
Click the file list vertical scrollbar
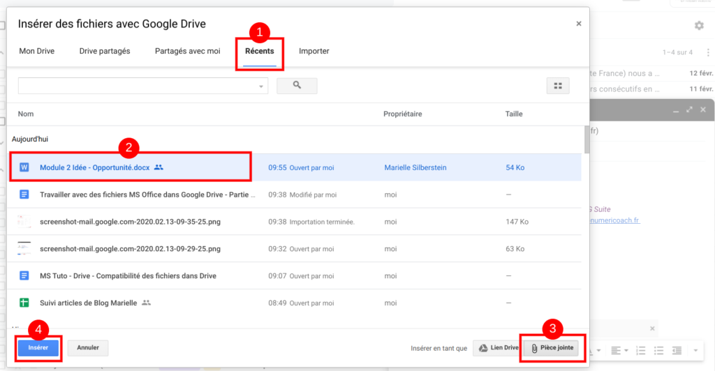click(587, 139)
